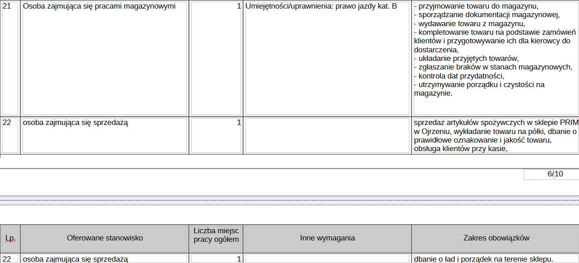Click the 'dbanie o ład i porządek' cell

click(x=484, y=259)
